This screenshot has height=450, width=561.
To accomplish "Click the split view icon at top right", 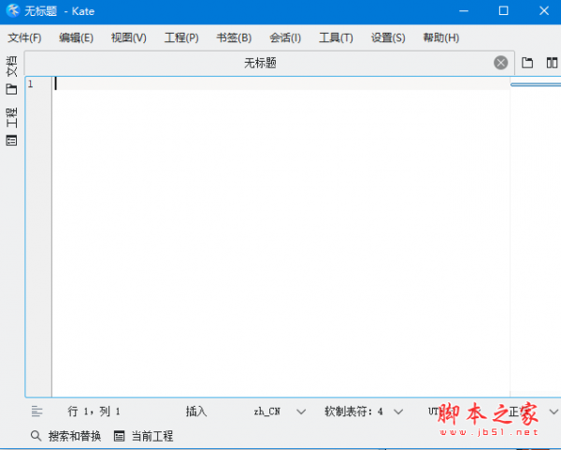I will click(x=552, y=63).
